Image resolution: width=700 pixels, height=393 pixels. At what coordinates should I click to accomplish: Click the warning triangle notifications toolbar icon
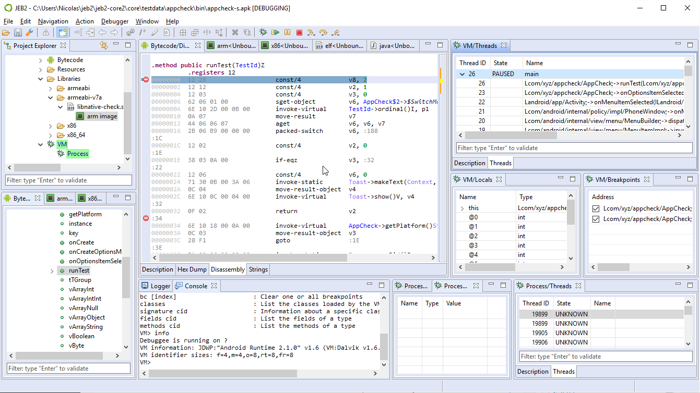pos(46,33)
